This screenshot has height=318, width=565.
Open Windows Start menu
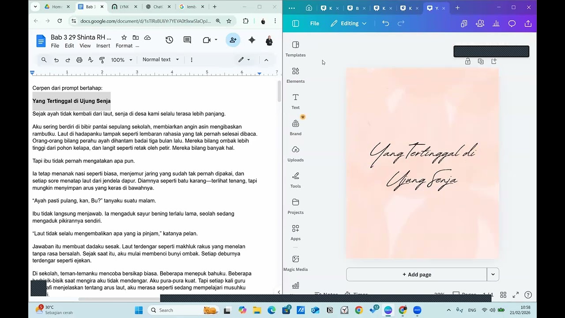pyautogui.click(x=139, y=310)
